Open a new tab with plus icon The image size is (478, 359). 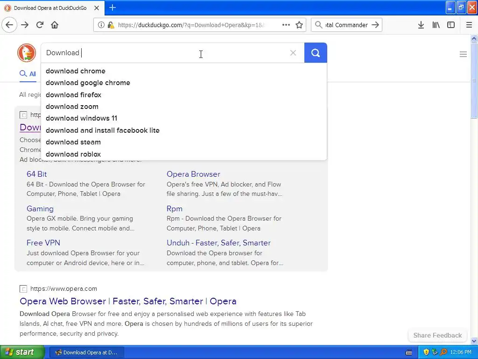112,7
